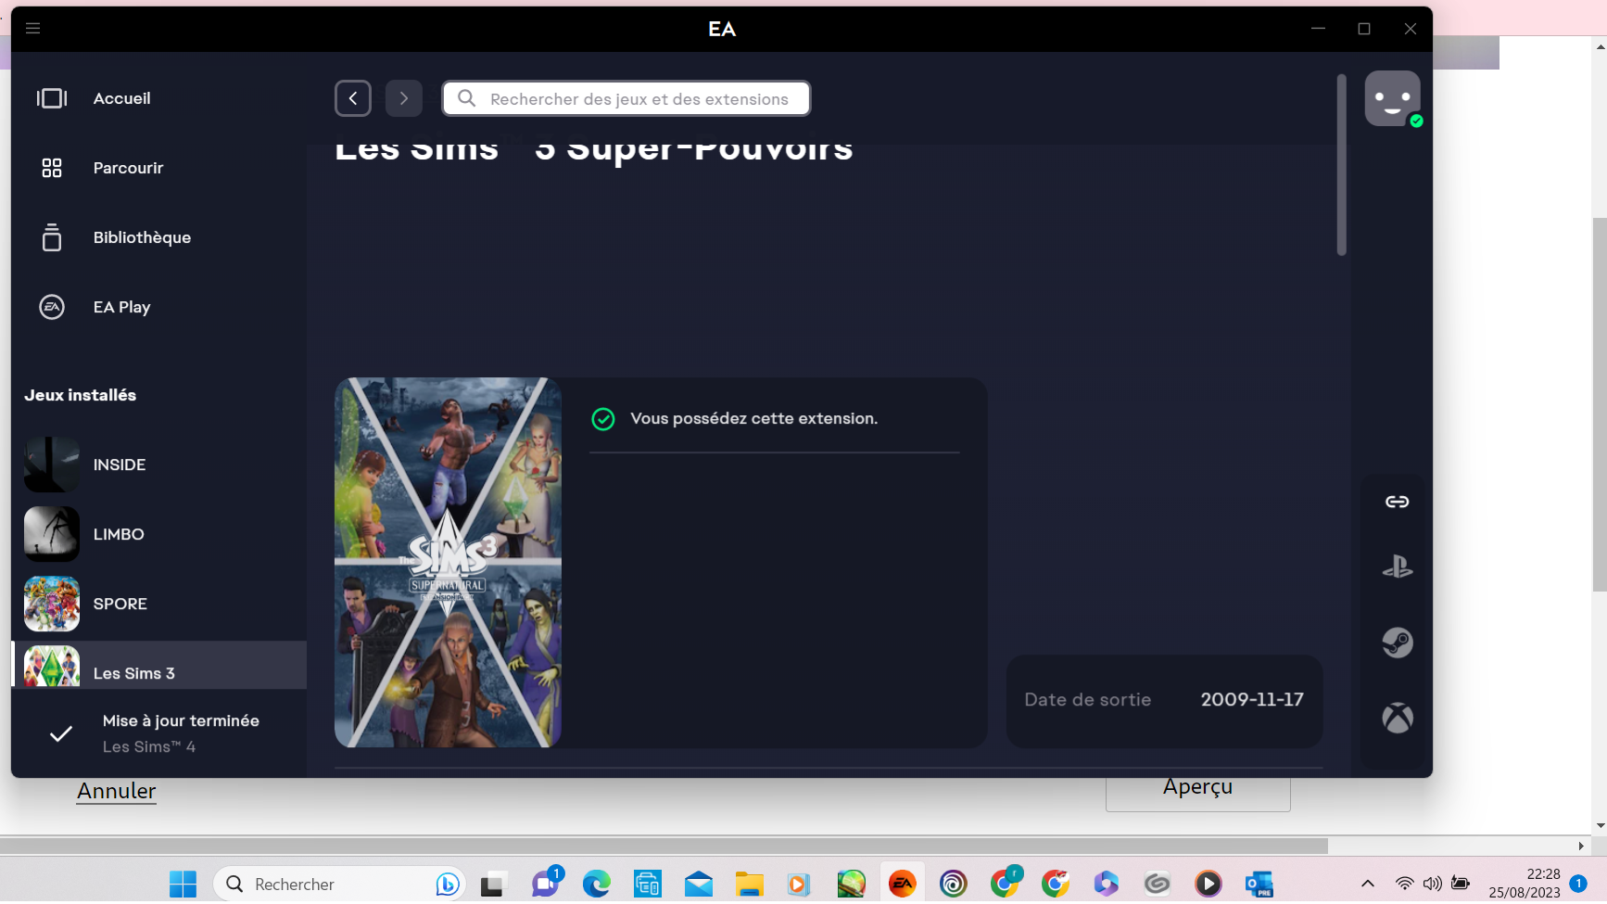Select LIMBO in installed games

159,534
